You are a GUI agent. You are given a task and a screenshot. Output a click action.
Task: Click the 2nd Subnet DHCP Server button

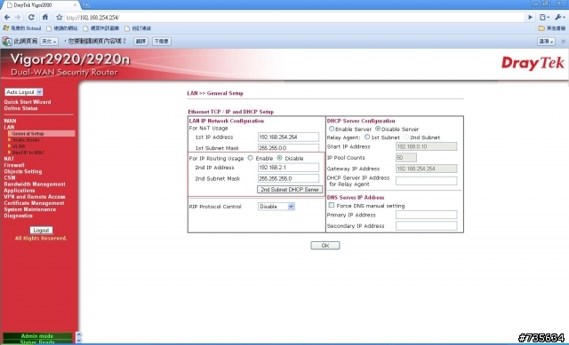point(290,189)
